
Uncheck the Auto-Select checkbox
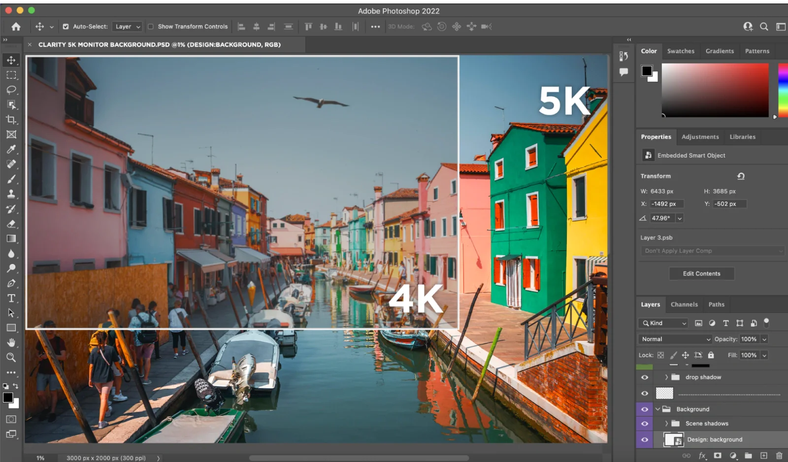(x=66, y=27)
